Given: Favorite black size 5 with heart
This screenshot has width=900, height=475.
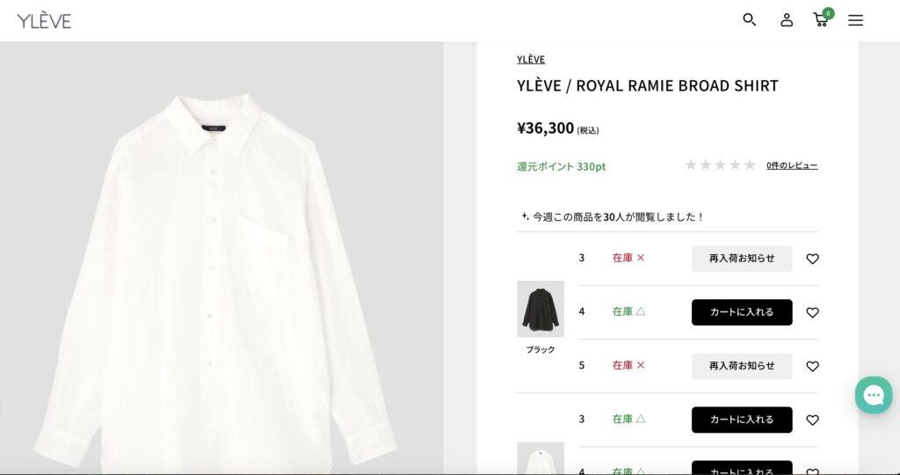Looking at the screenshot, I should 812,367.
